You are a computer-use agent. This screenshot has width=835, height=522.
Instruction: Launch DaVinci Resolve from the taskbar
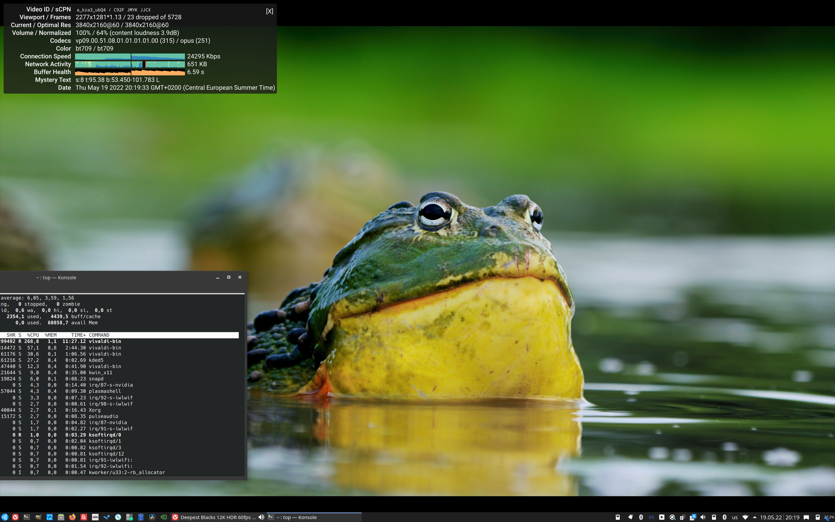pos(152,517)
